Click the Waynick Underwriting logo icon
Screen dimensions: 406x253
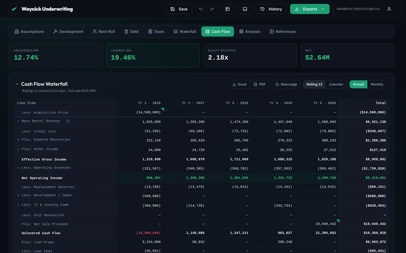(14, 9)
